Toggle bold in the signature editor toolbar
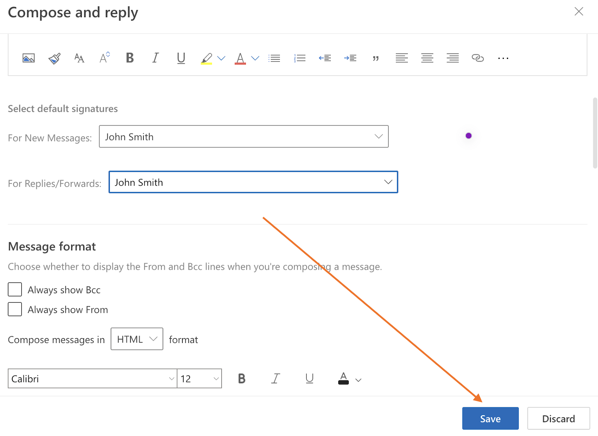This screenshot has height=436, width=598. [130, 58]
